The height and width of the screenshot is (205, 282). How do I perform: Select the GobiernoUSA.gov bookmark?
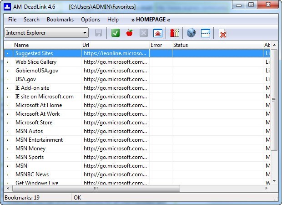(37, 71)
